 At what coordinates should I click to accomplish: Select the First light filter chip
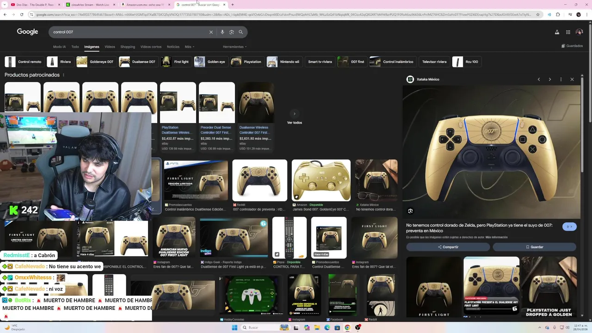176,62
